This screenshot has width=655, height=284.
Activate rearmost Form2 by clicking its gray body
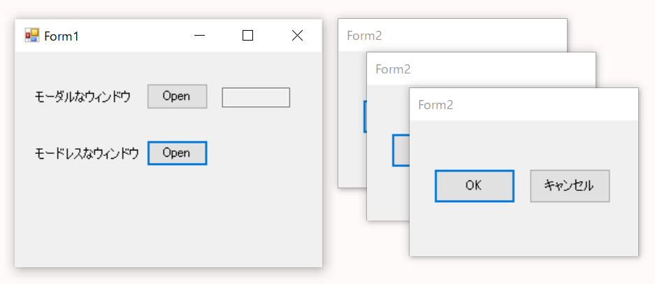[352, 159]
